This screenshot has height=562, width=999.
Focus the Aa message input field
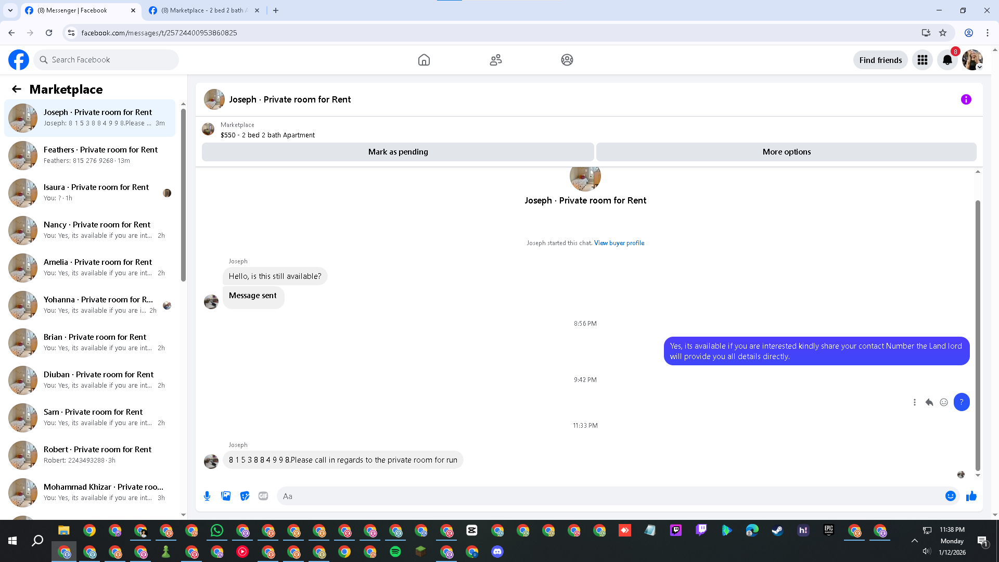pyautogui.click(x=609, y=496)
